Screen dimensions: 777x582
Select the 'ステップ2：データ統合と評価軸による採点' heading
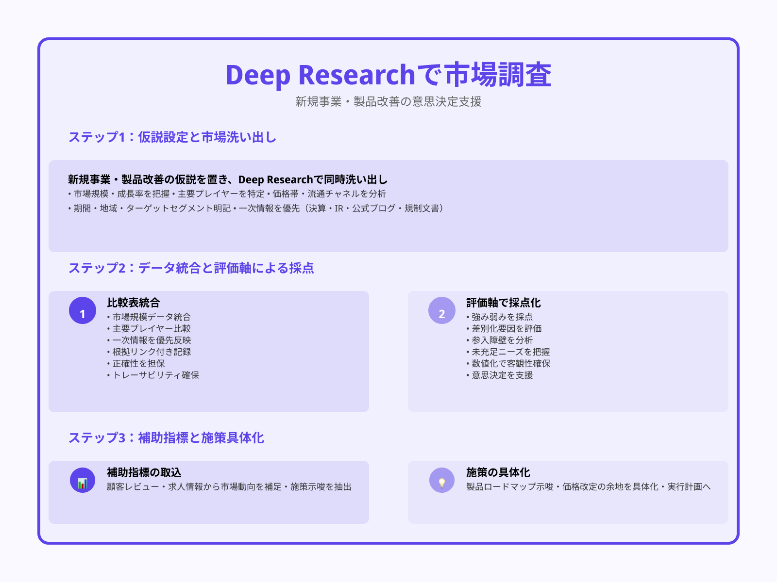(x=191, y=268)
